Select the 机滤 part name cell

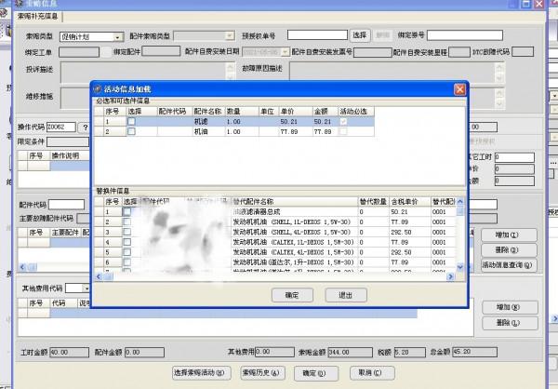click(208, 122)
